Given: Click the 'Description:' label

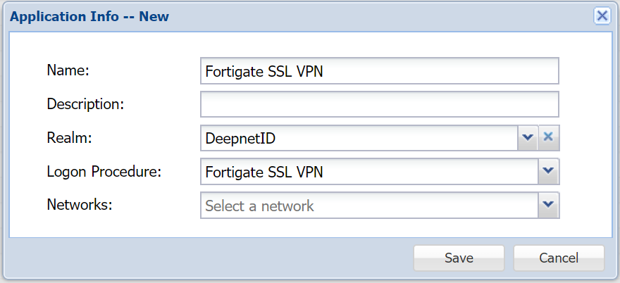Looking at the screenshot, I should (x=85, y=103).
